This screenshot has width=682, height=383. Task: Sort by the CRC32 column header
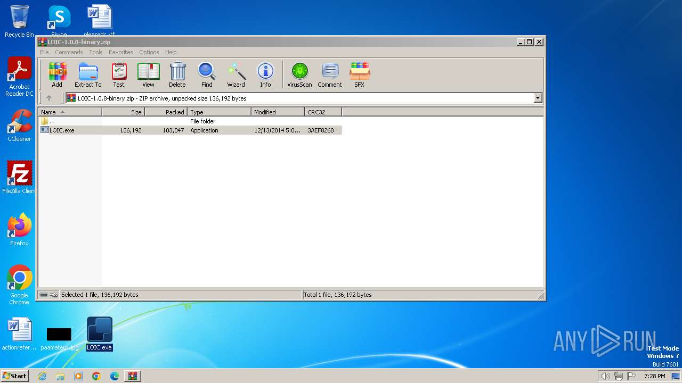coord(323,112)
